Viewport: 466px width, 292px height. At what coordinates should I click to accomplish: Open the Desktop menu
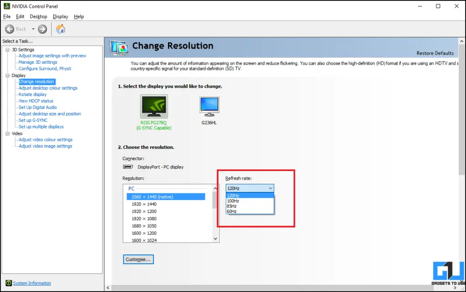pos(38,16)
